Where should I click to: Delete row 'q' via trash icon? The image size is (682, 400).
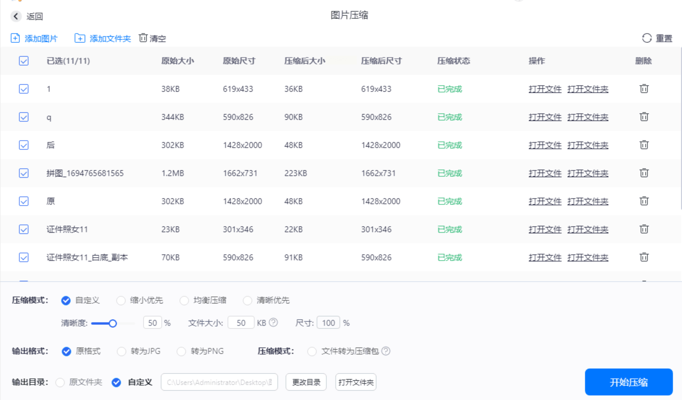click(644, 117)
